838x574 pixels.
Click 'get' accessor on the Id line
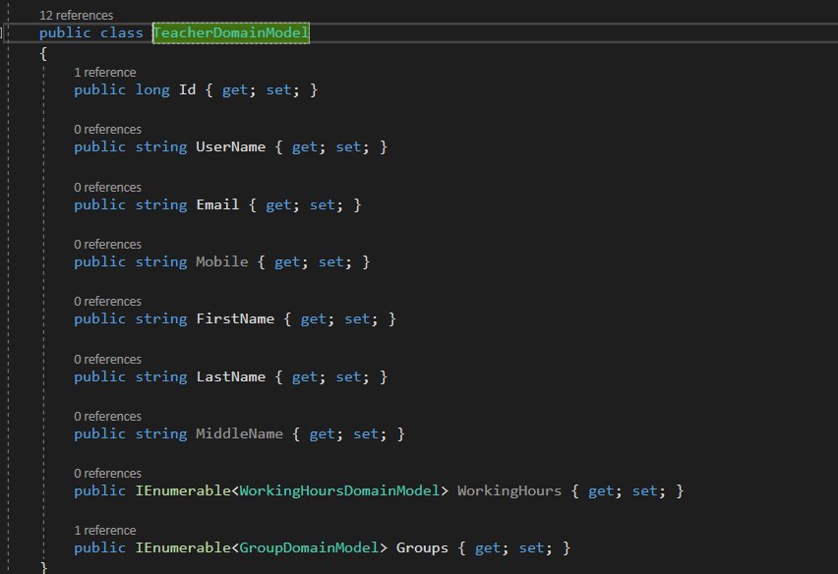235,89
